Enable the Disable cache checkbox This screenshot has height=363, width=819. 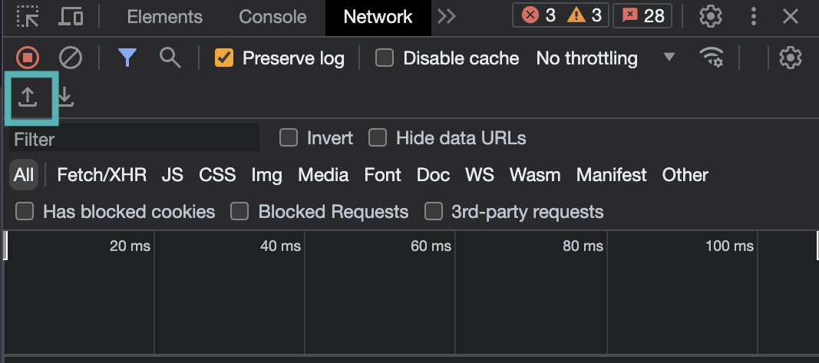coord(384,58)
